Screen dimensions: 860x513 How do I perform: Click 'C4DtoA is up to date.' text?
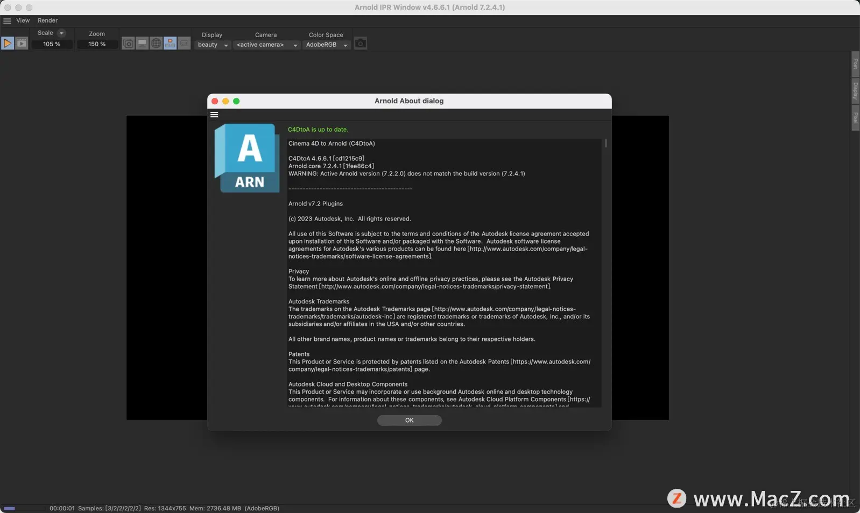[x=318, y=130]
